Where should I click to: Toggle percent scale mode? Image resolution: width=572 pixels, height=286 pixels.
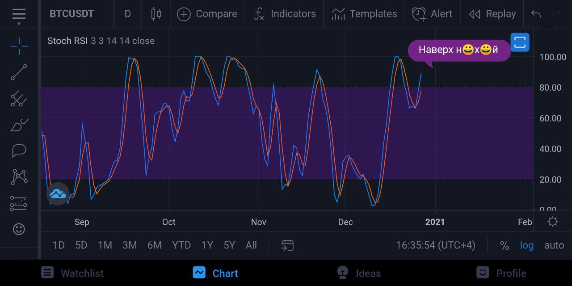tap(505, 245)
